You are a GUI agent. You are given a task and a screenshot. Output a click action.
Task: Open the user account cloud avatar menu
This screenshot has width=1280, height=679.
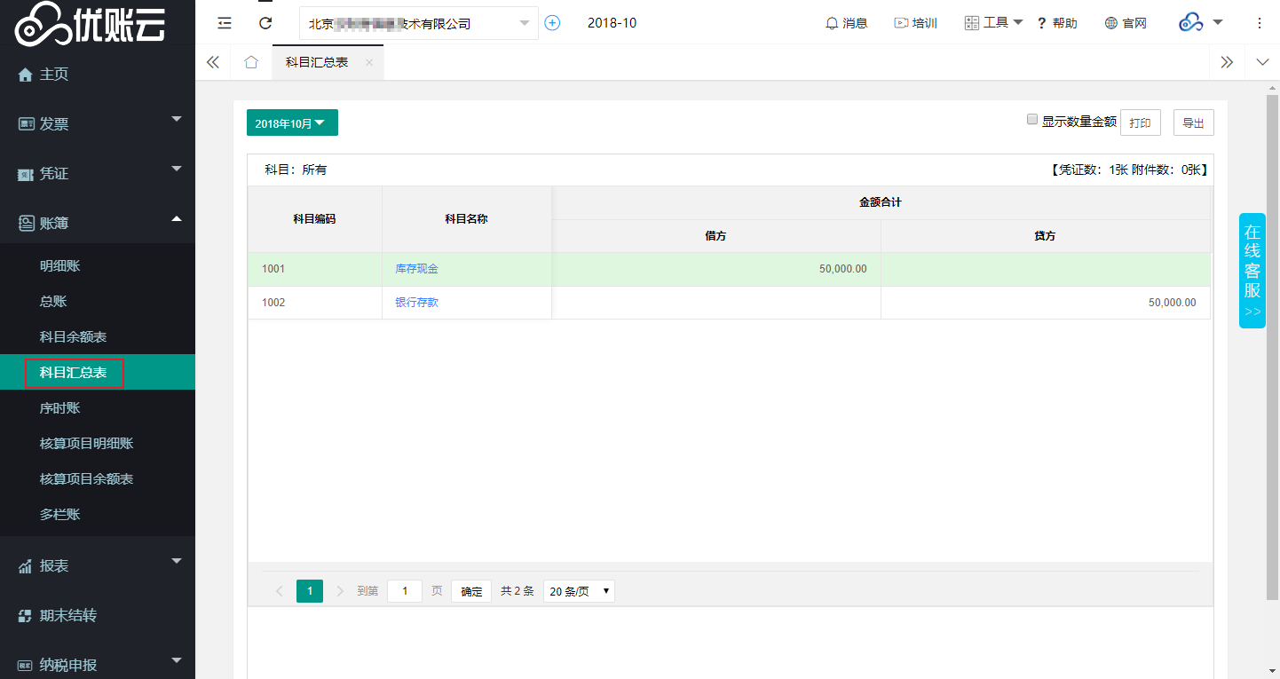click(1201, 23)
